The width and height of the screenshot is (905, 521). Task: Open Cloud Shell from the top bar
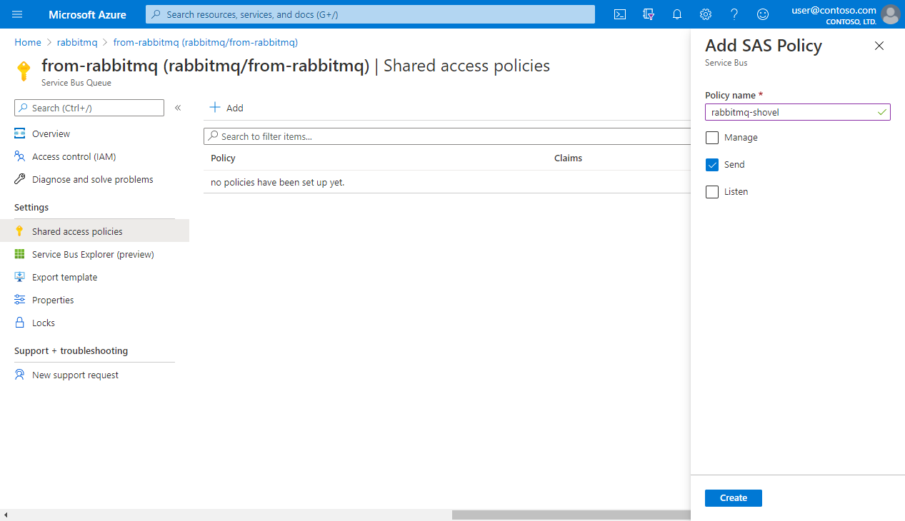[620, 14]
